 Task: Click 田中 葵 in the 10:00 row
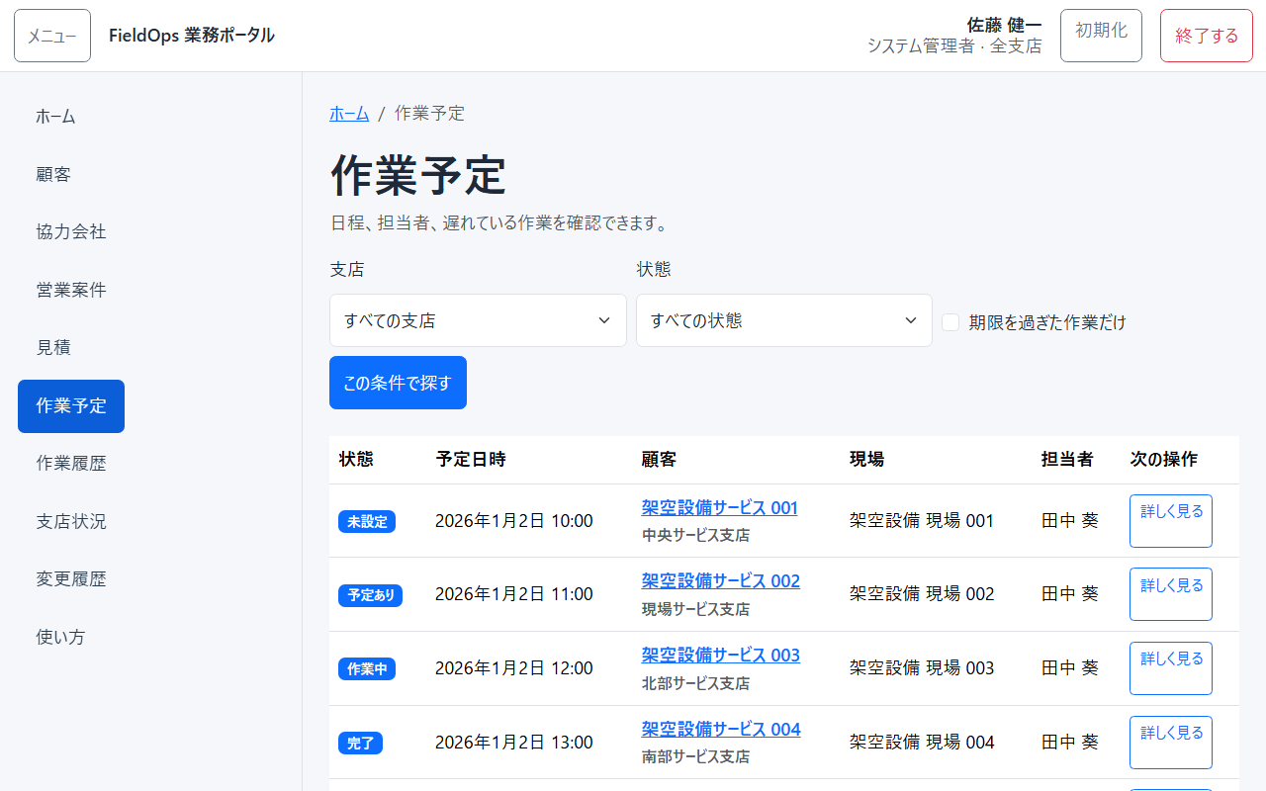point(1070,521)
